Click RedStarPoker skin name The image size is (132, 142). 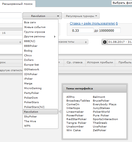tap(76, 119)
